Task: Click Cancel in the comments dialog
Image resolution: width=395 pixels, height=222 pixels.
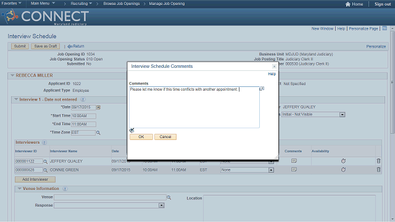Action: coord(165,137)
